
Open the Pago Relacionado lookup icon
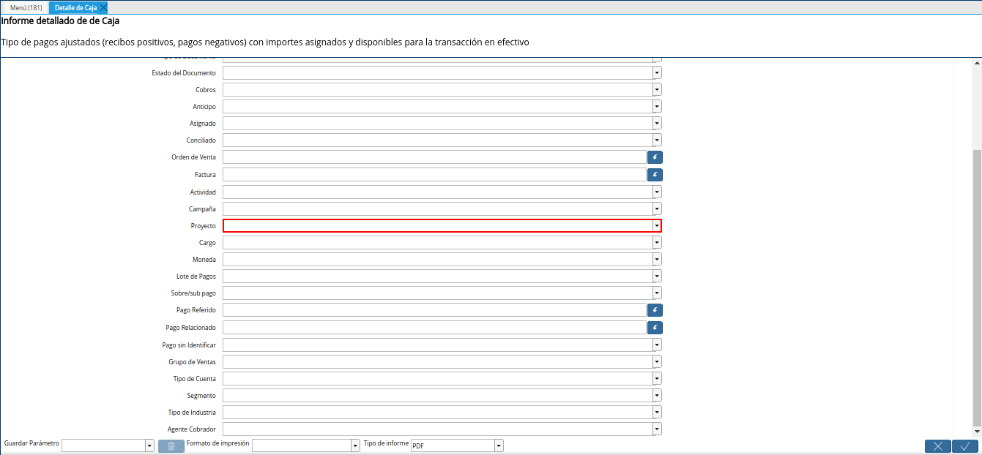coord(654,327)
